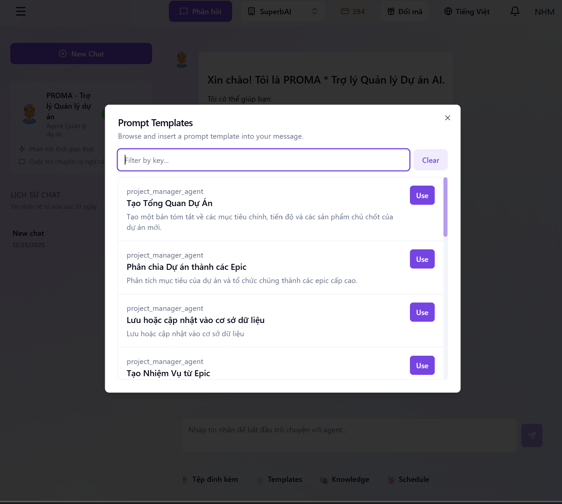Click the notification bell icon
Image resolution: width=562 pixels, height=504 pixels.
click(515, 12)
